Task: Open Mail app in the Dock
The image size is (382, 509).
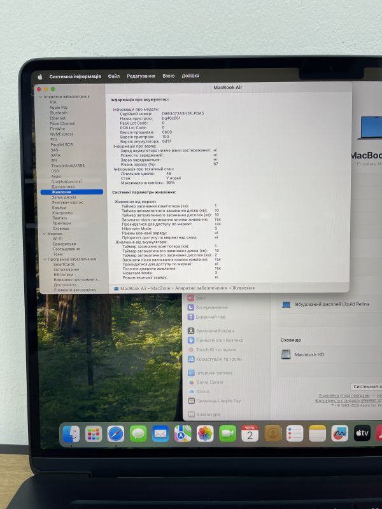Action: click(160, 434)
